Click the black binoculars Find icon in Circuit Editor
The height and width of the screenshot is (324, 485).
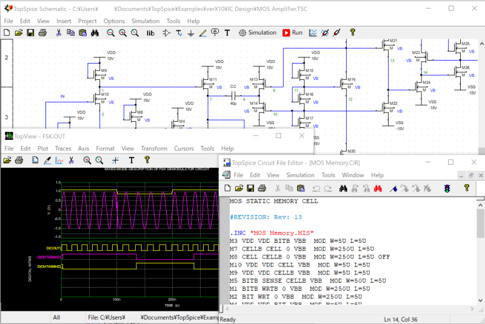(343, 188)
